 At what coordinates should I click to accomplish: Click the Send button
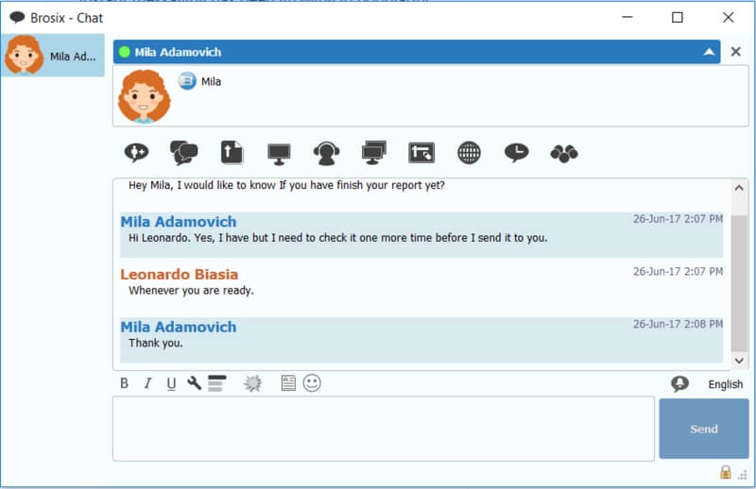[704, 429]
